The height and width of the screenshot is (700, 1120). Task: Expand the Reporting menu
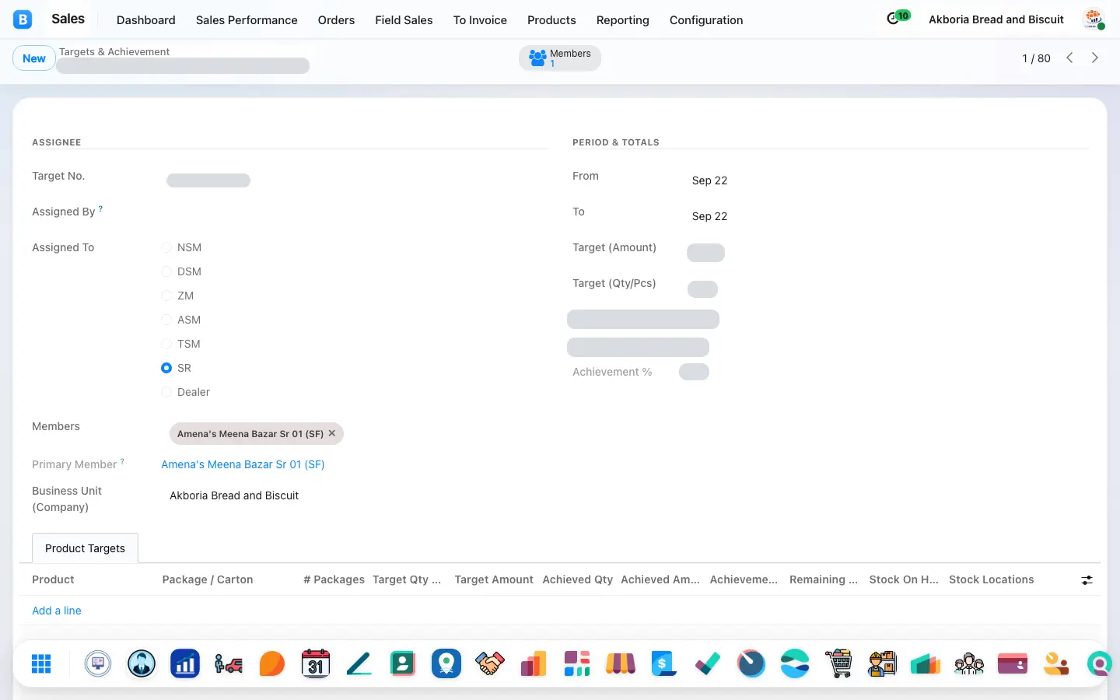tap(622, 20)
